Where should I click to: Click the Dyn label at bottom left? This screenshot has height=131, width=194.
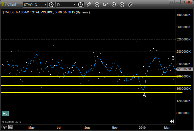4,127
